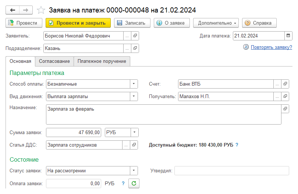Open the Подразделение selection list (ellipsis)
Viewport: 298px width, 194px height.
[x=127, y=48]
